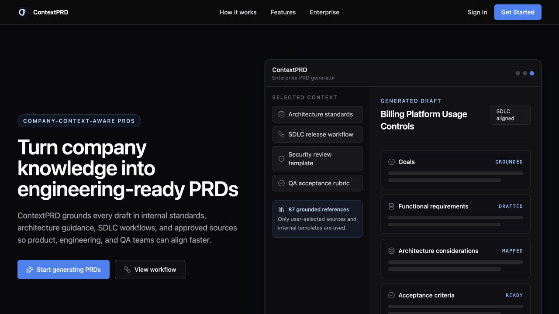Click the ContextPRD brand name in header

51,12
